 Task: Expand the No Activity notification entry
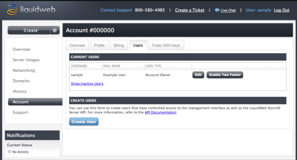click(x=9, y=151)
